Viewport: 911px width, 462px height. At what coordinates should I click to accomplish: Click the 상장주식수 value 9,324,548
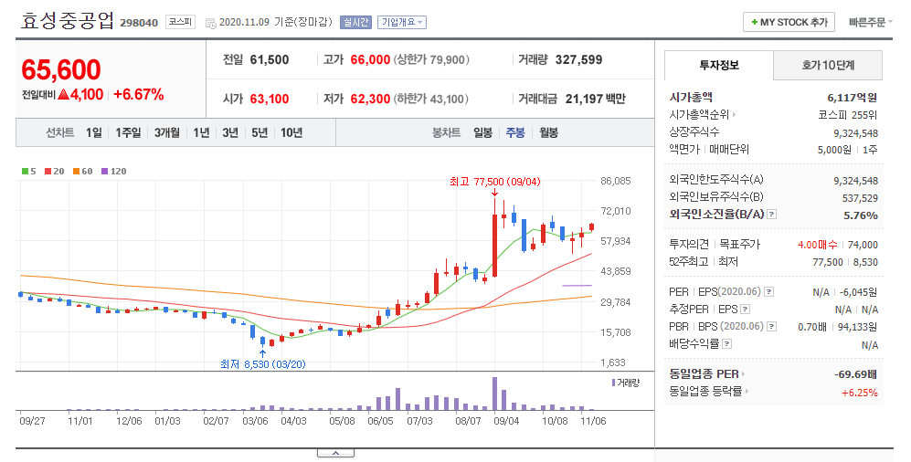[x=856, y=133]
